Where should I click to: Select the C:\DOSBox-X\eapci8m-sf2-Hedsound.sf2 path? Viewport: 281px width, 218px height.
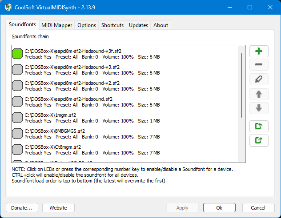point(68,99)
